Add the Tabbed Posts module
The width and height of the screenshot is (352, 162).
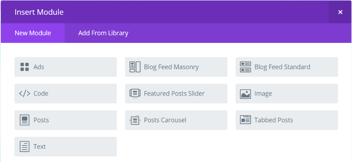click(286, 120)
